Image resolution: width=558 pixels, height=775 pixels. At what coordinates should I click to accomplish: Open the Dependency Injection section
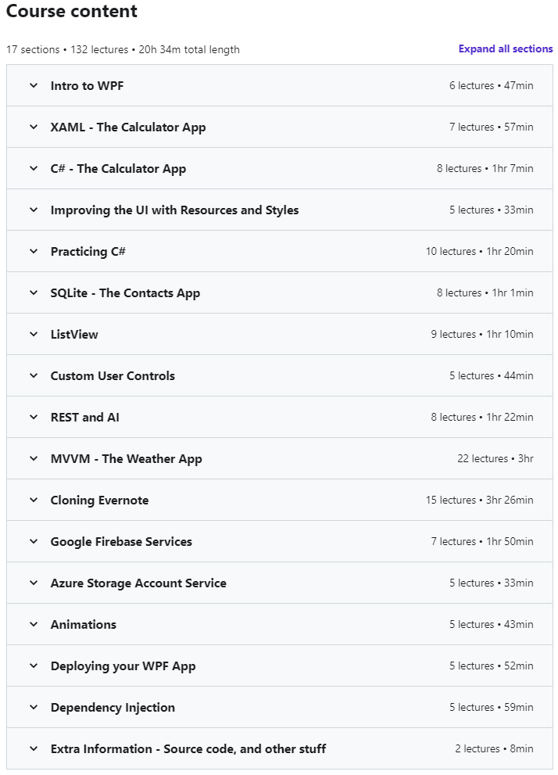pos(113,707)
